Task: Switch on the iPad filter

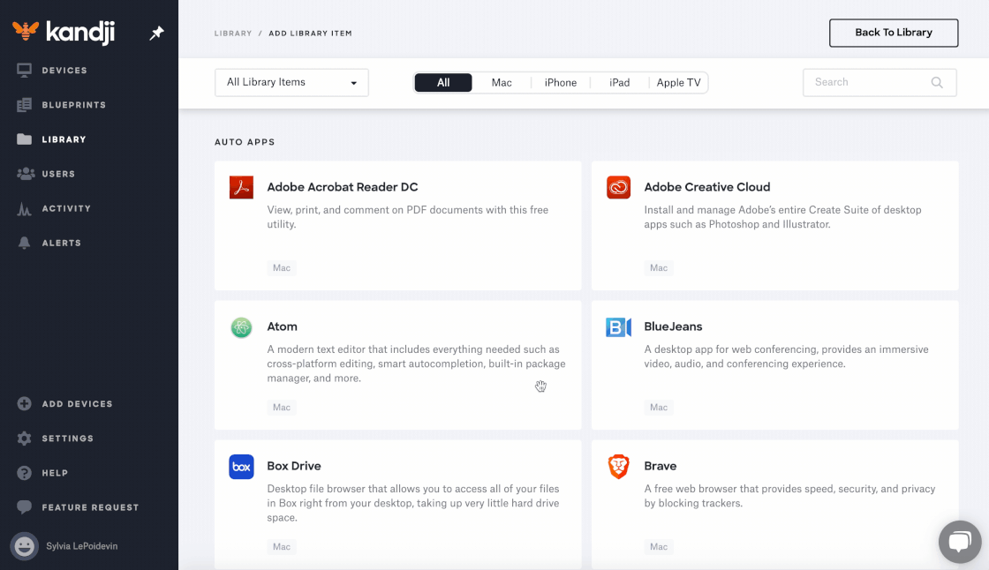Action: click(619, 81)
